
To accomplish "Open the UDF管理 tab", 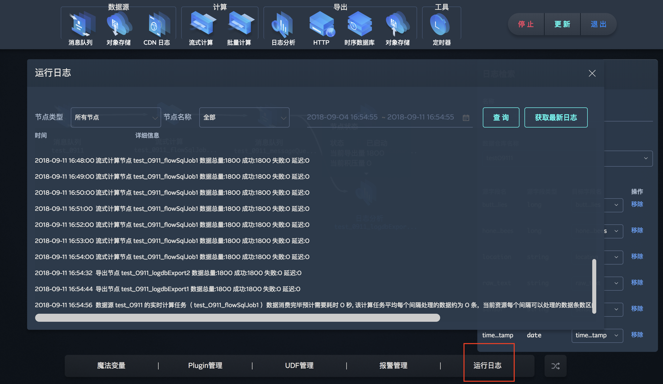I will [x=299, y=366].
